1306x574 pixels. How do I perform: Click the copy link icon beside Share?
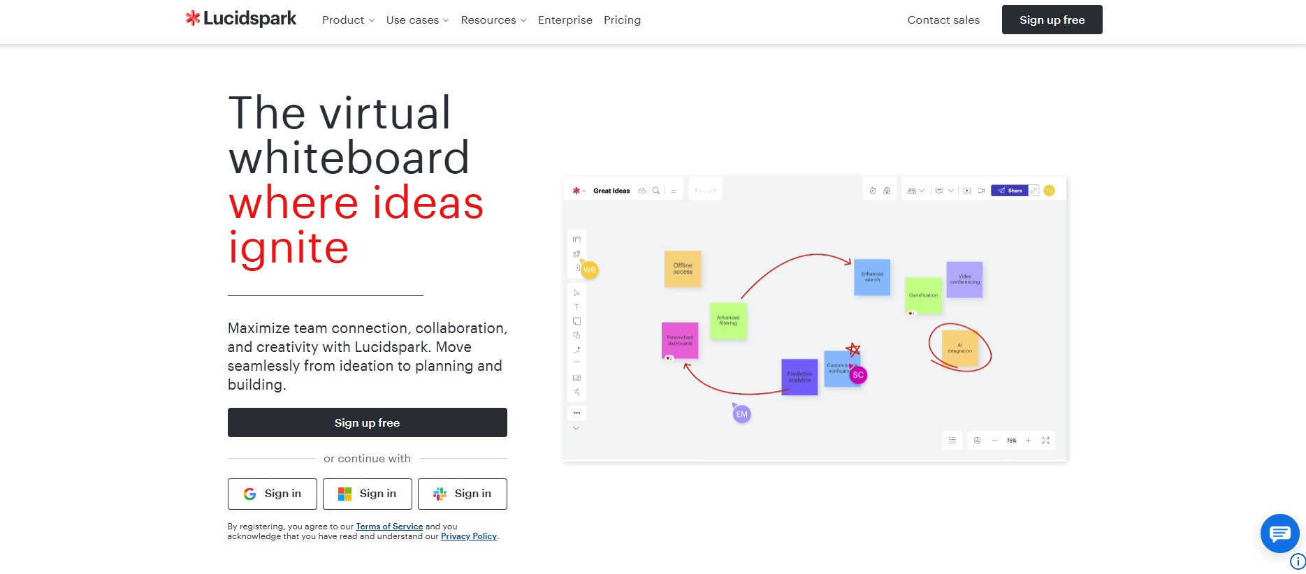pos(1034,191)
